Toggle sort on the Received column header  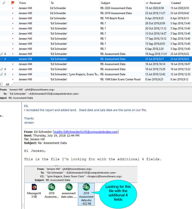(155, 3)
